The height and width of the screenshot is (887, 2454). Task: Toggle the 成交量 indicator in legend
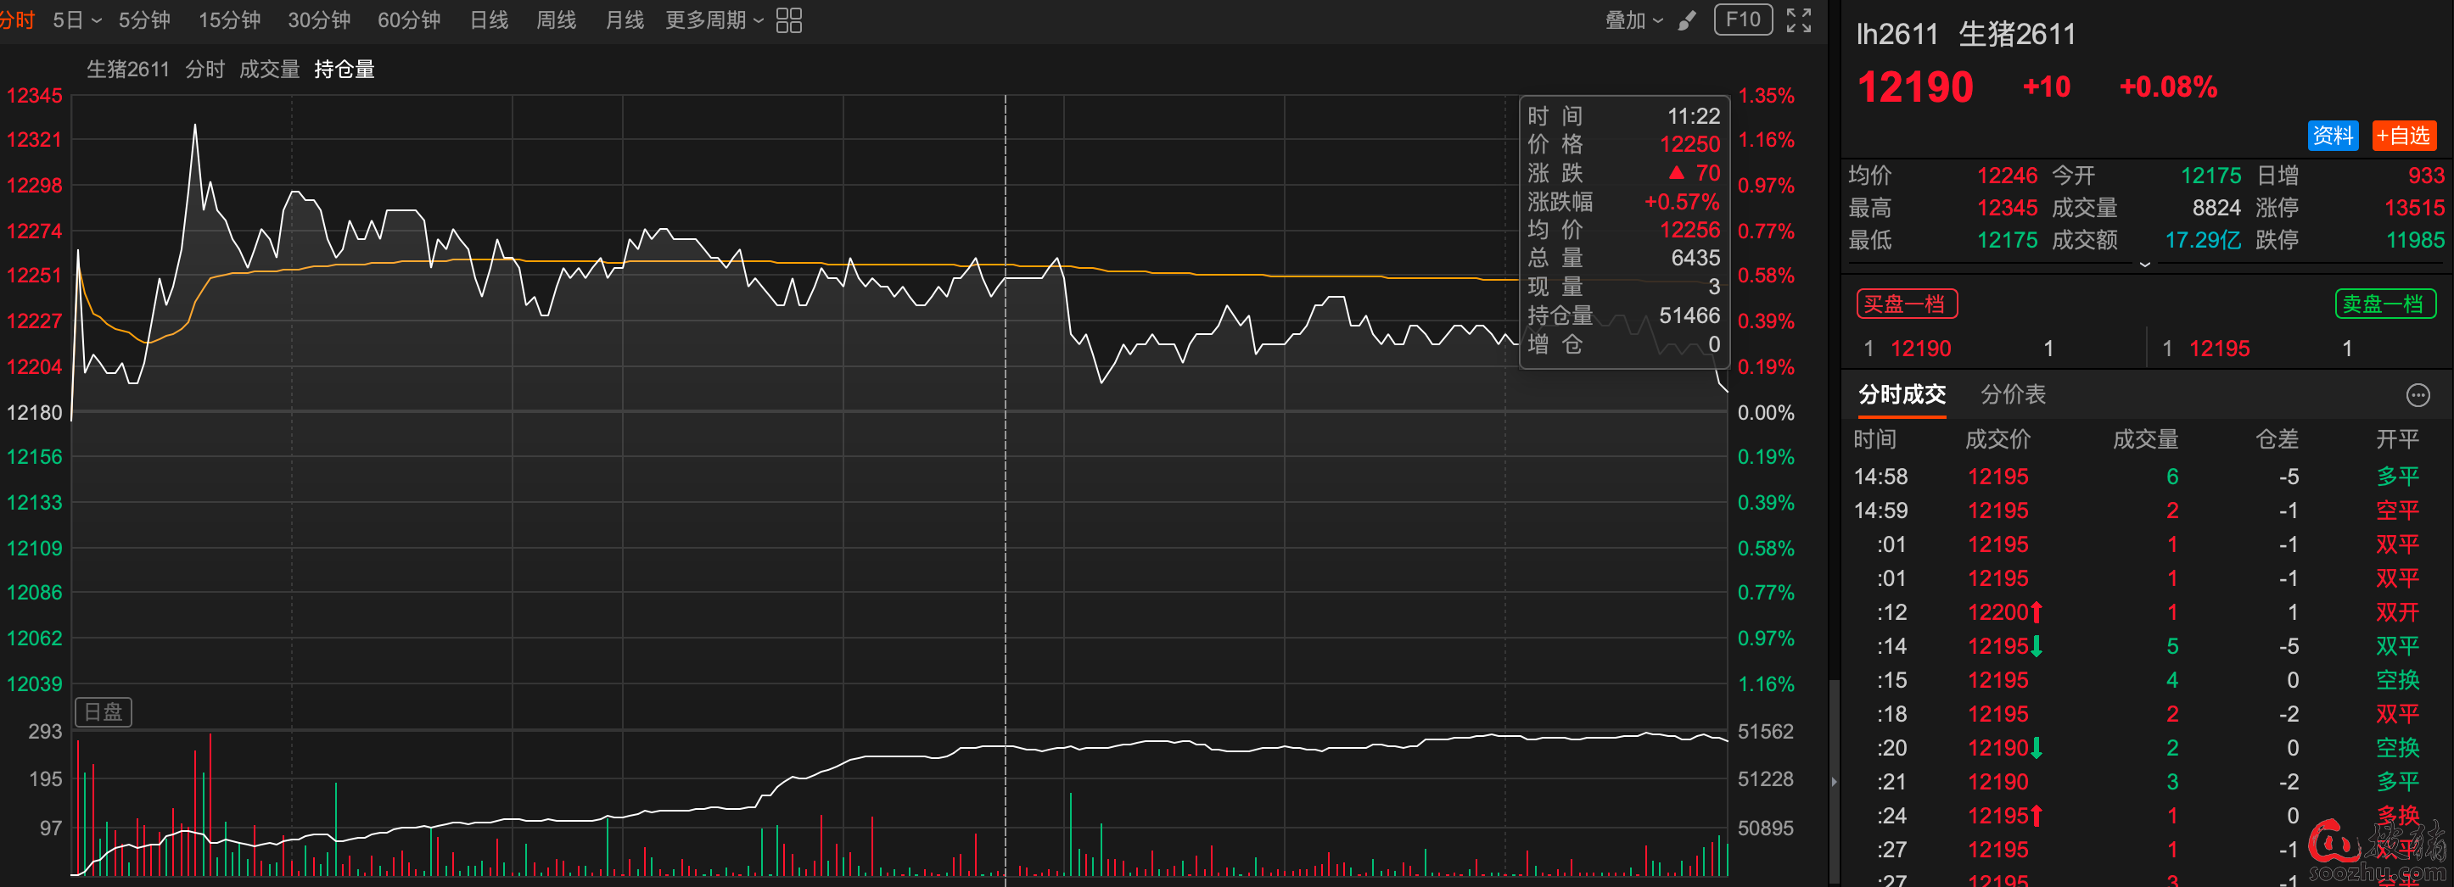coord(269,70)
